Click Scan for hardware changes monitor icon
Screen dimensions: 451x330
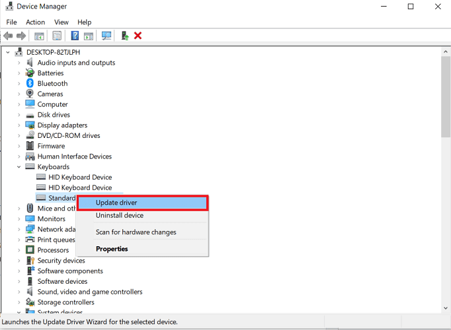coord(106,36)
